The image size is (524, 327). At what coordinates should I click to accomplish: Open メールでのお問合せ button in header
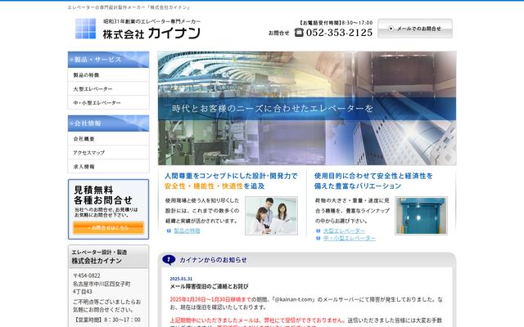click(415, 29)
